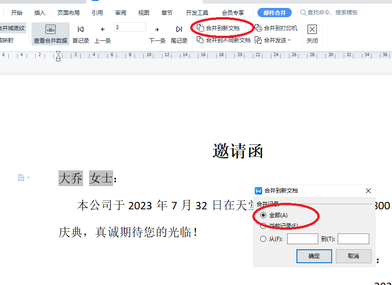
Task: Click the 从(F) start value field
Action: pyautogui.click(x=302, y=239)
